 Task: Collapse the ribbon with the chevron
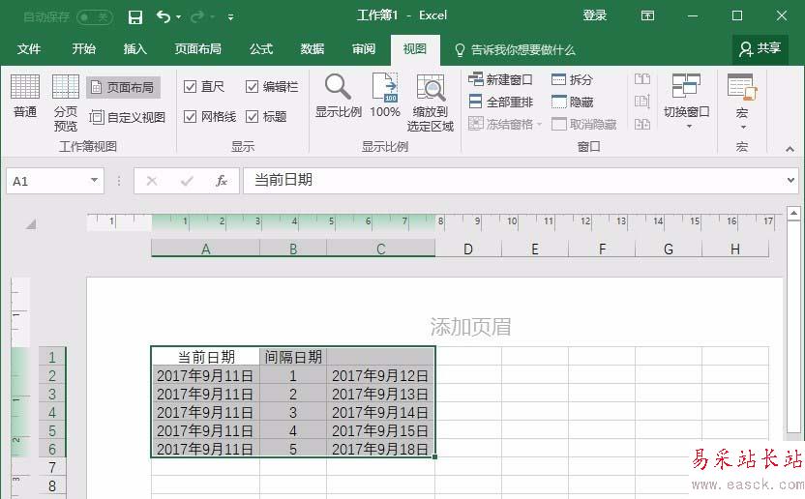click(x=790, y=149)
